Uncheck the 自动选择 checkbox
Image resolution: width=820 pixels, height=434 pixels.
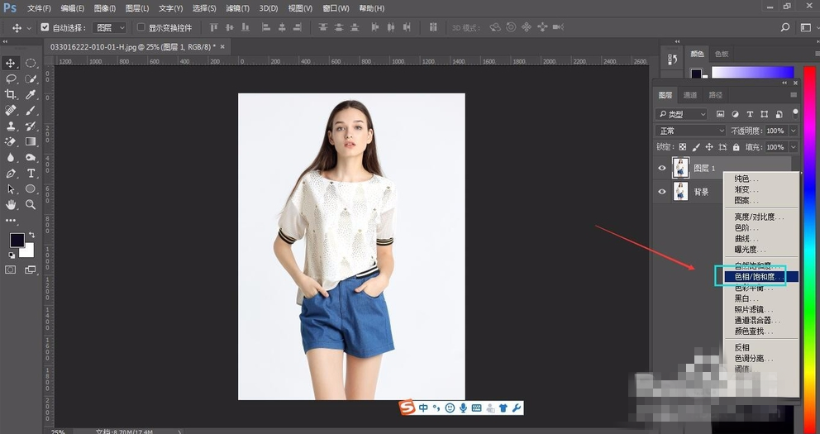pos(45,27)
